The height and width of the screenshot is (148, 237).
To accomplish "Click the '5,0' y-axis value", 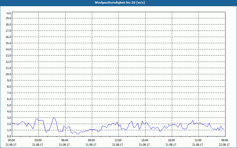I will tap(9, 105).
